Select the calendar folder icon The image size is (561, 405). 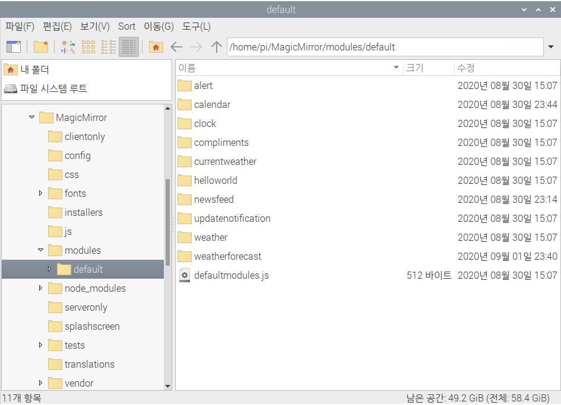[x=185, y=104]
